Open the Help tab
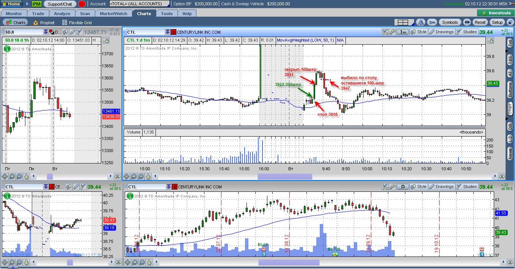 click(x=187, y=14)
